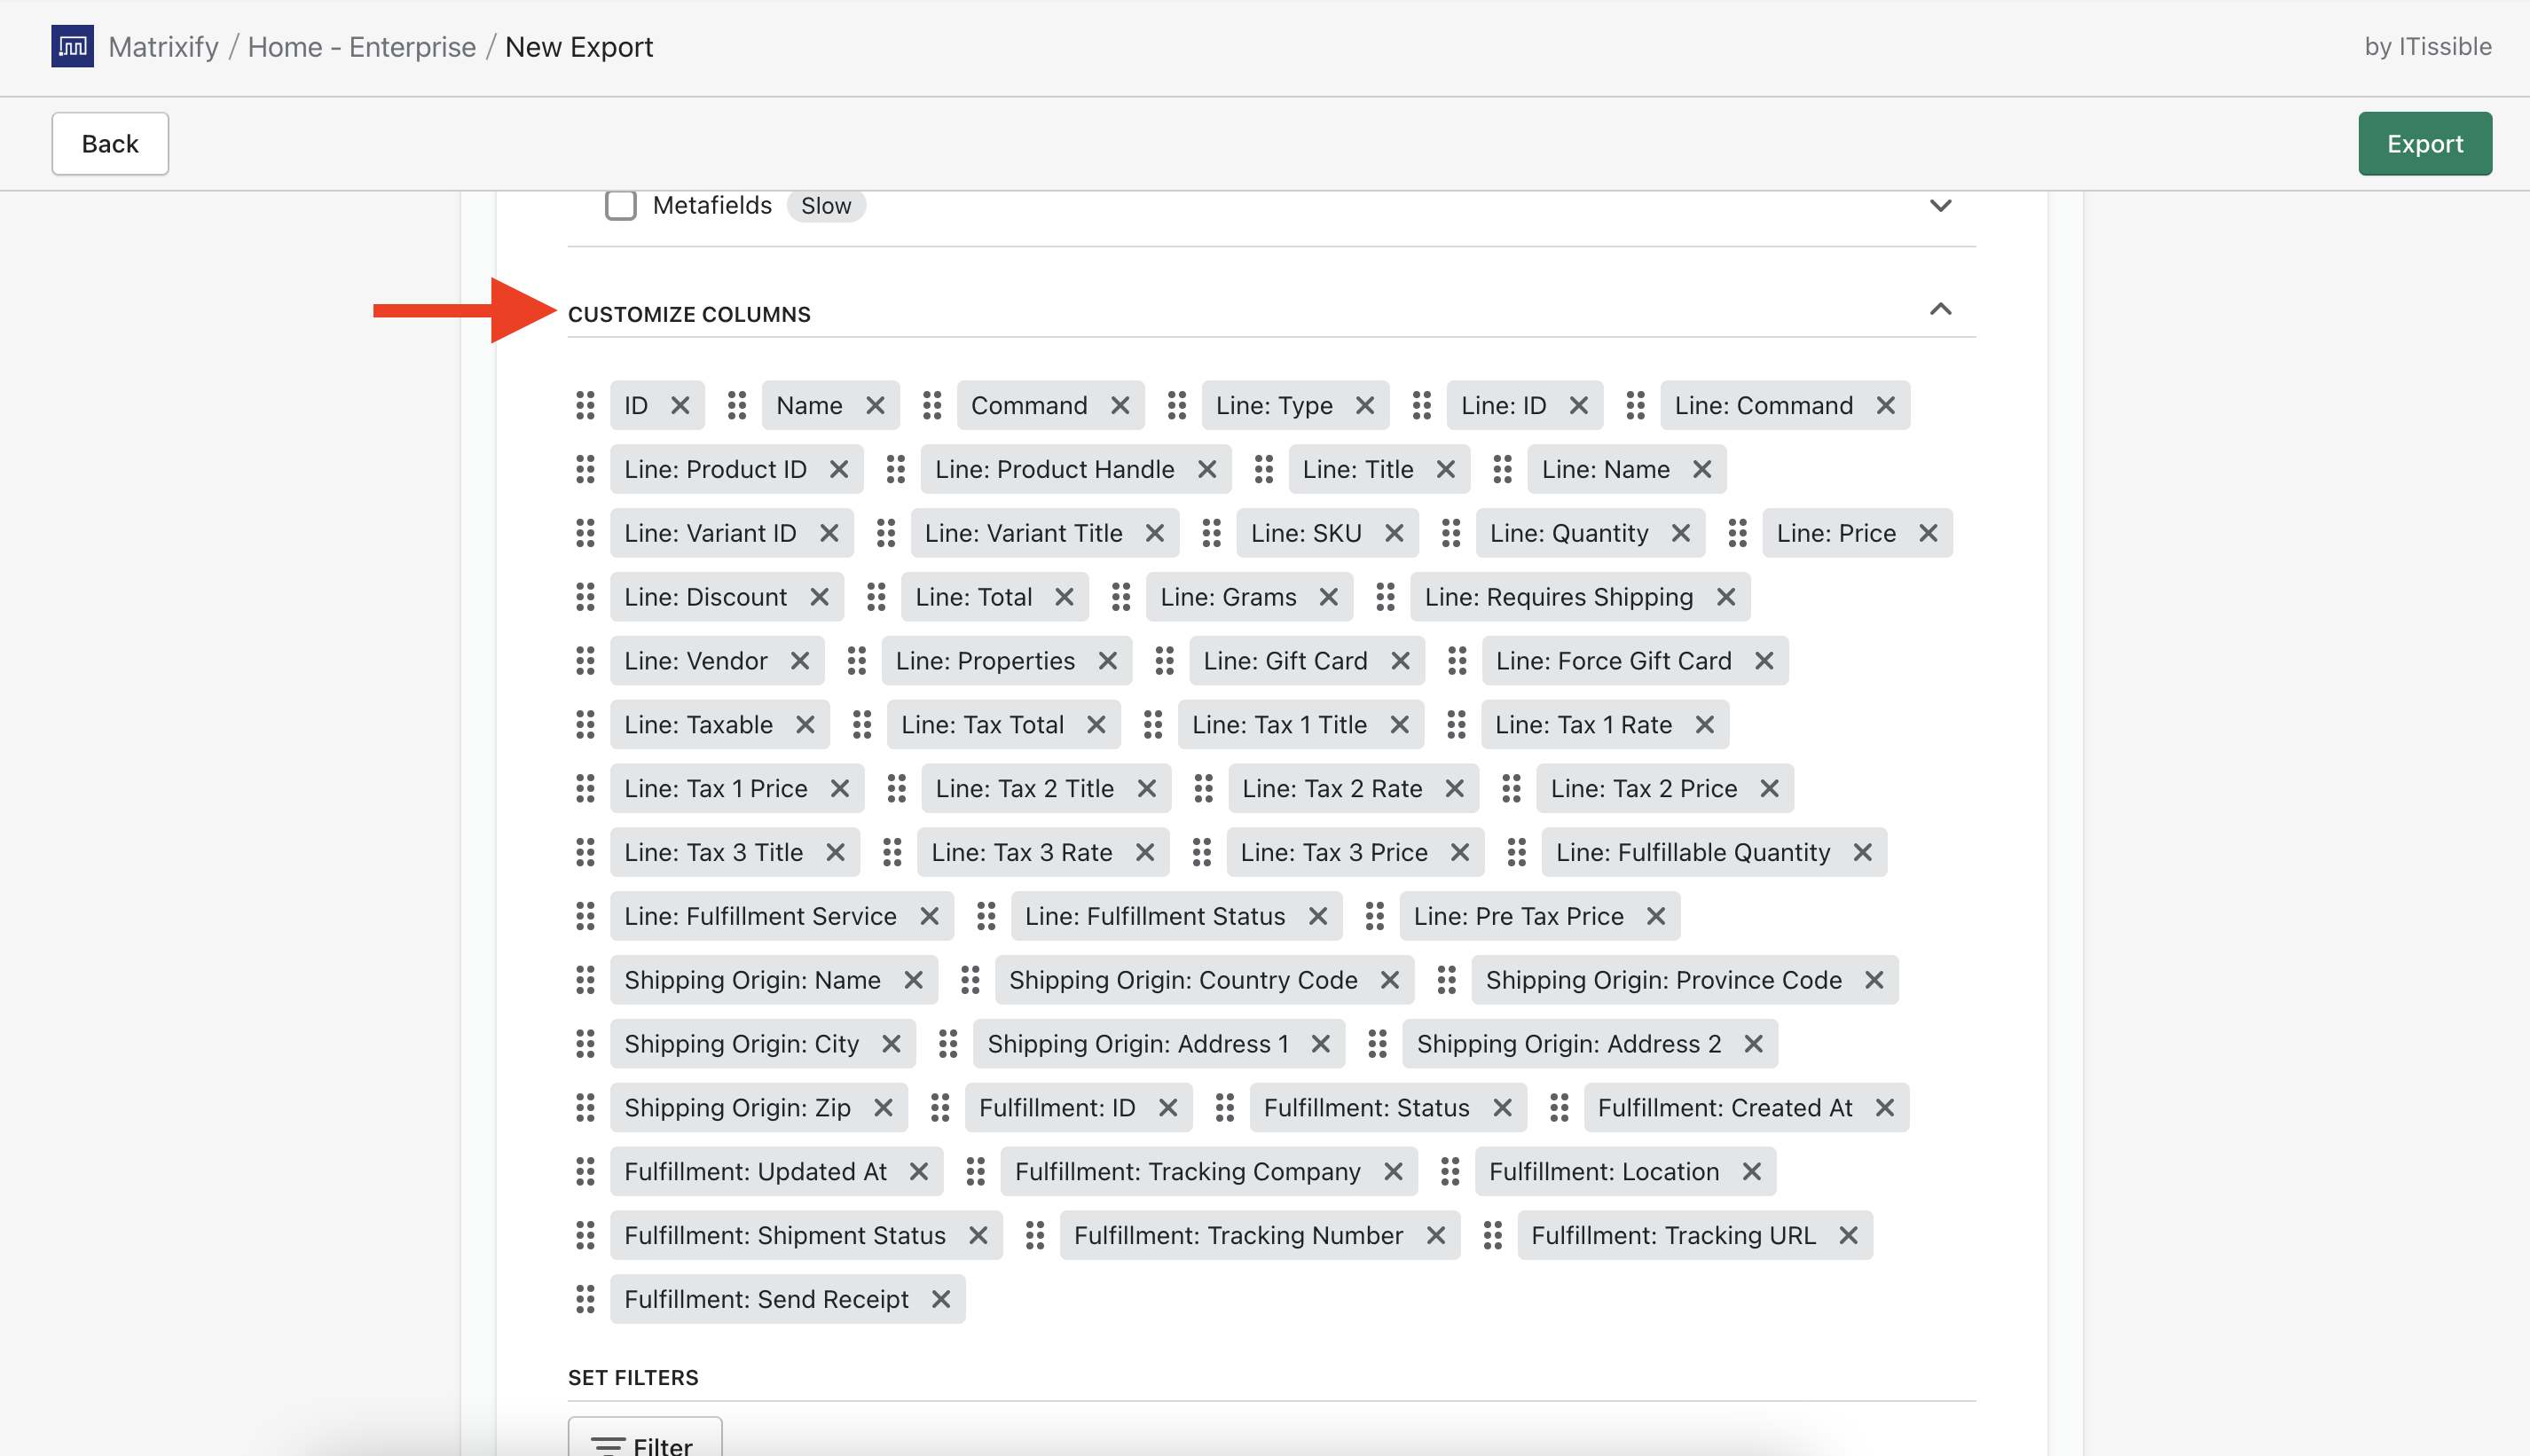Click the Customize Columns heading
This screenshot has height=1456, width=2530.
click(689, 314)
